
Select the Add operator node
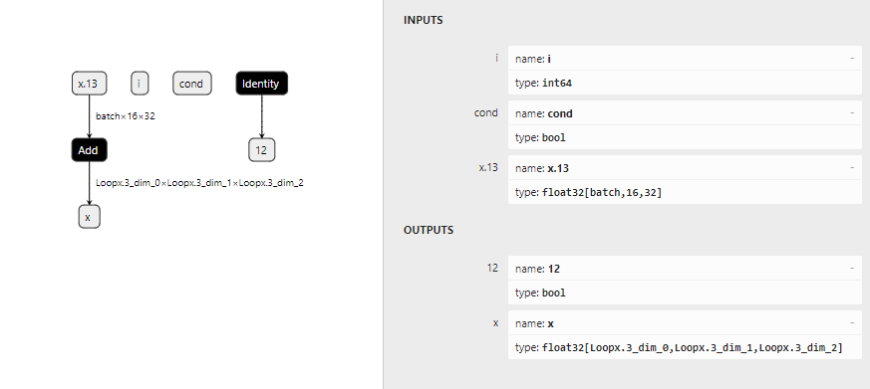89,150
